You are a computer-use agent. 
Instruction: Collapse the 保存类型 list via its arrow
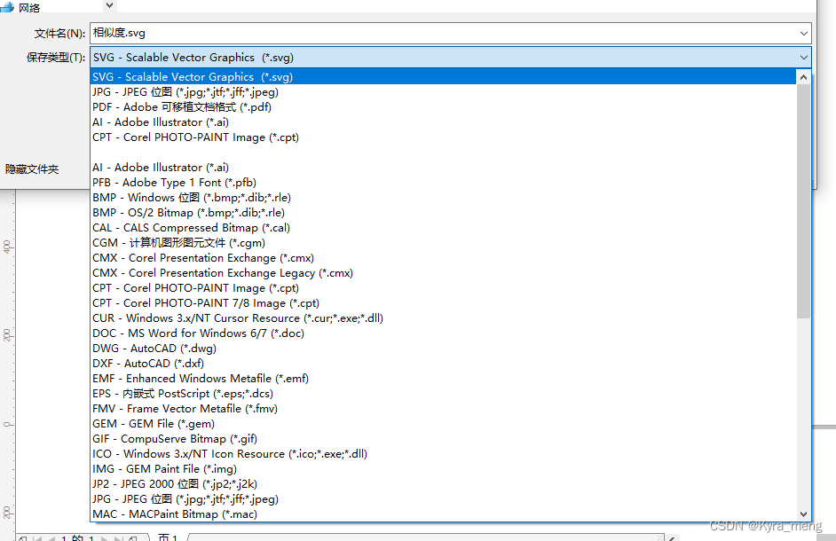(803, 58)
